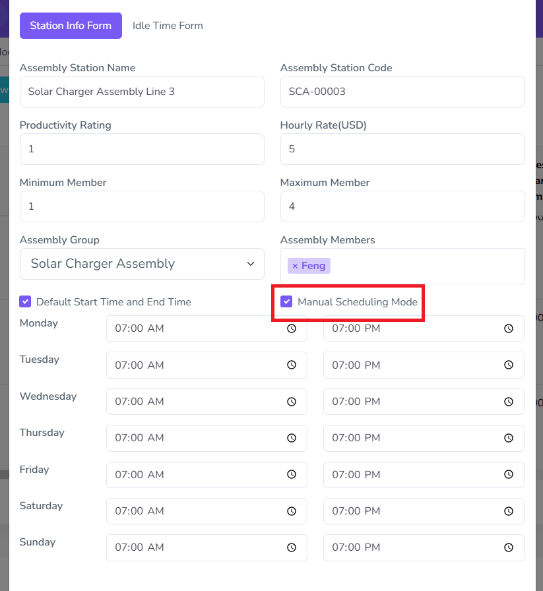The image size is (543, 591).
Task: Select the Station Info Form tab
Action: [71, 26]
